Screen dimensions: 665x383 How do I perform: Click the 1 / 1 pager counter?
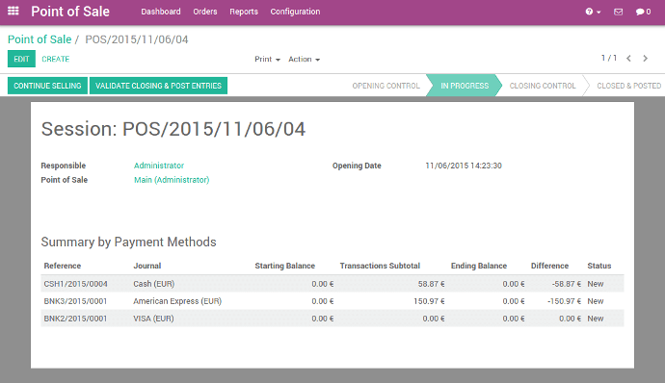(x=609, y=58)
